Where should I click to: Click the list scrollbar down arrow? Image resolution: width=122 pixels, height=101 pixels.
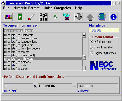coord(84,68)
